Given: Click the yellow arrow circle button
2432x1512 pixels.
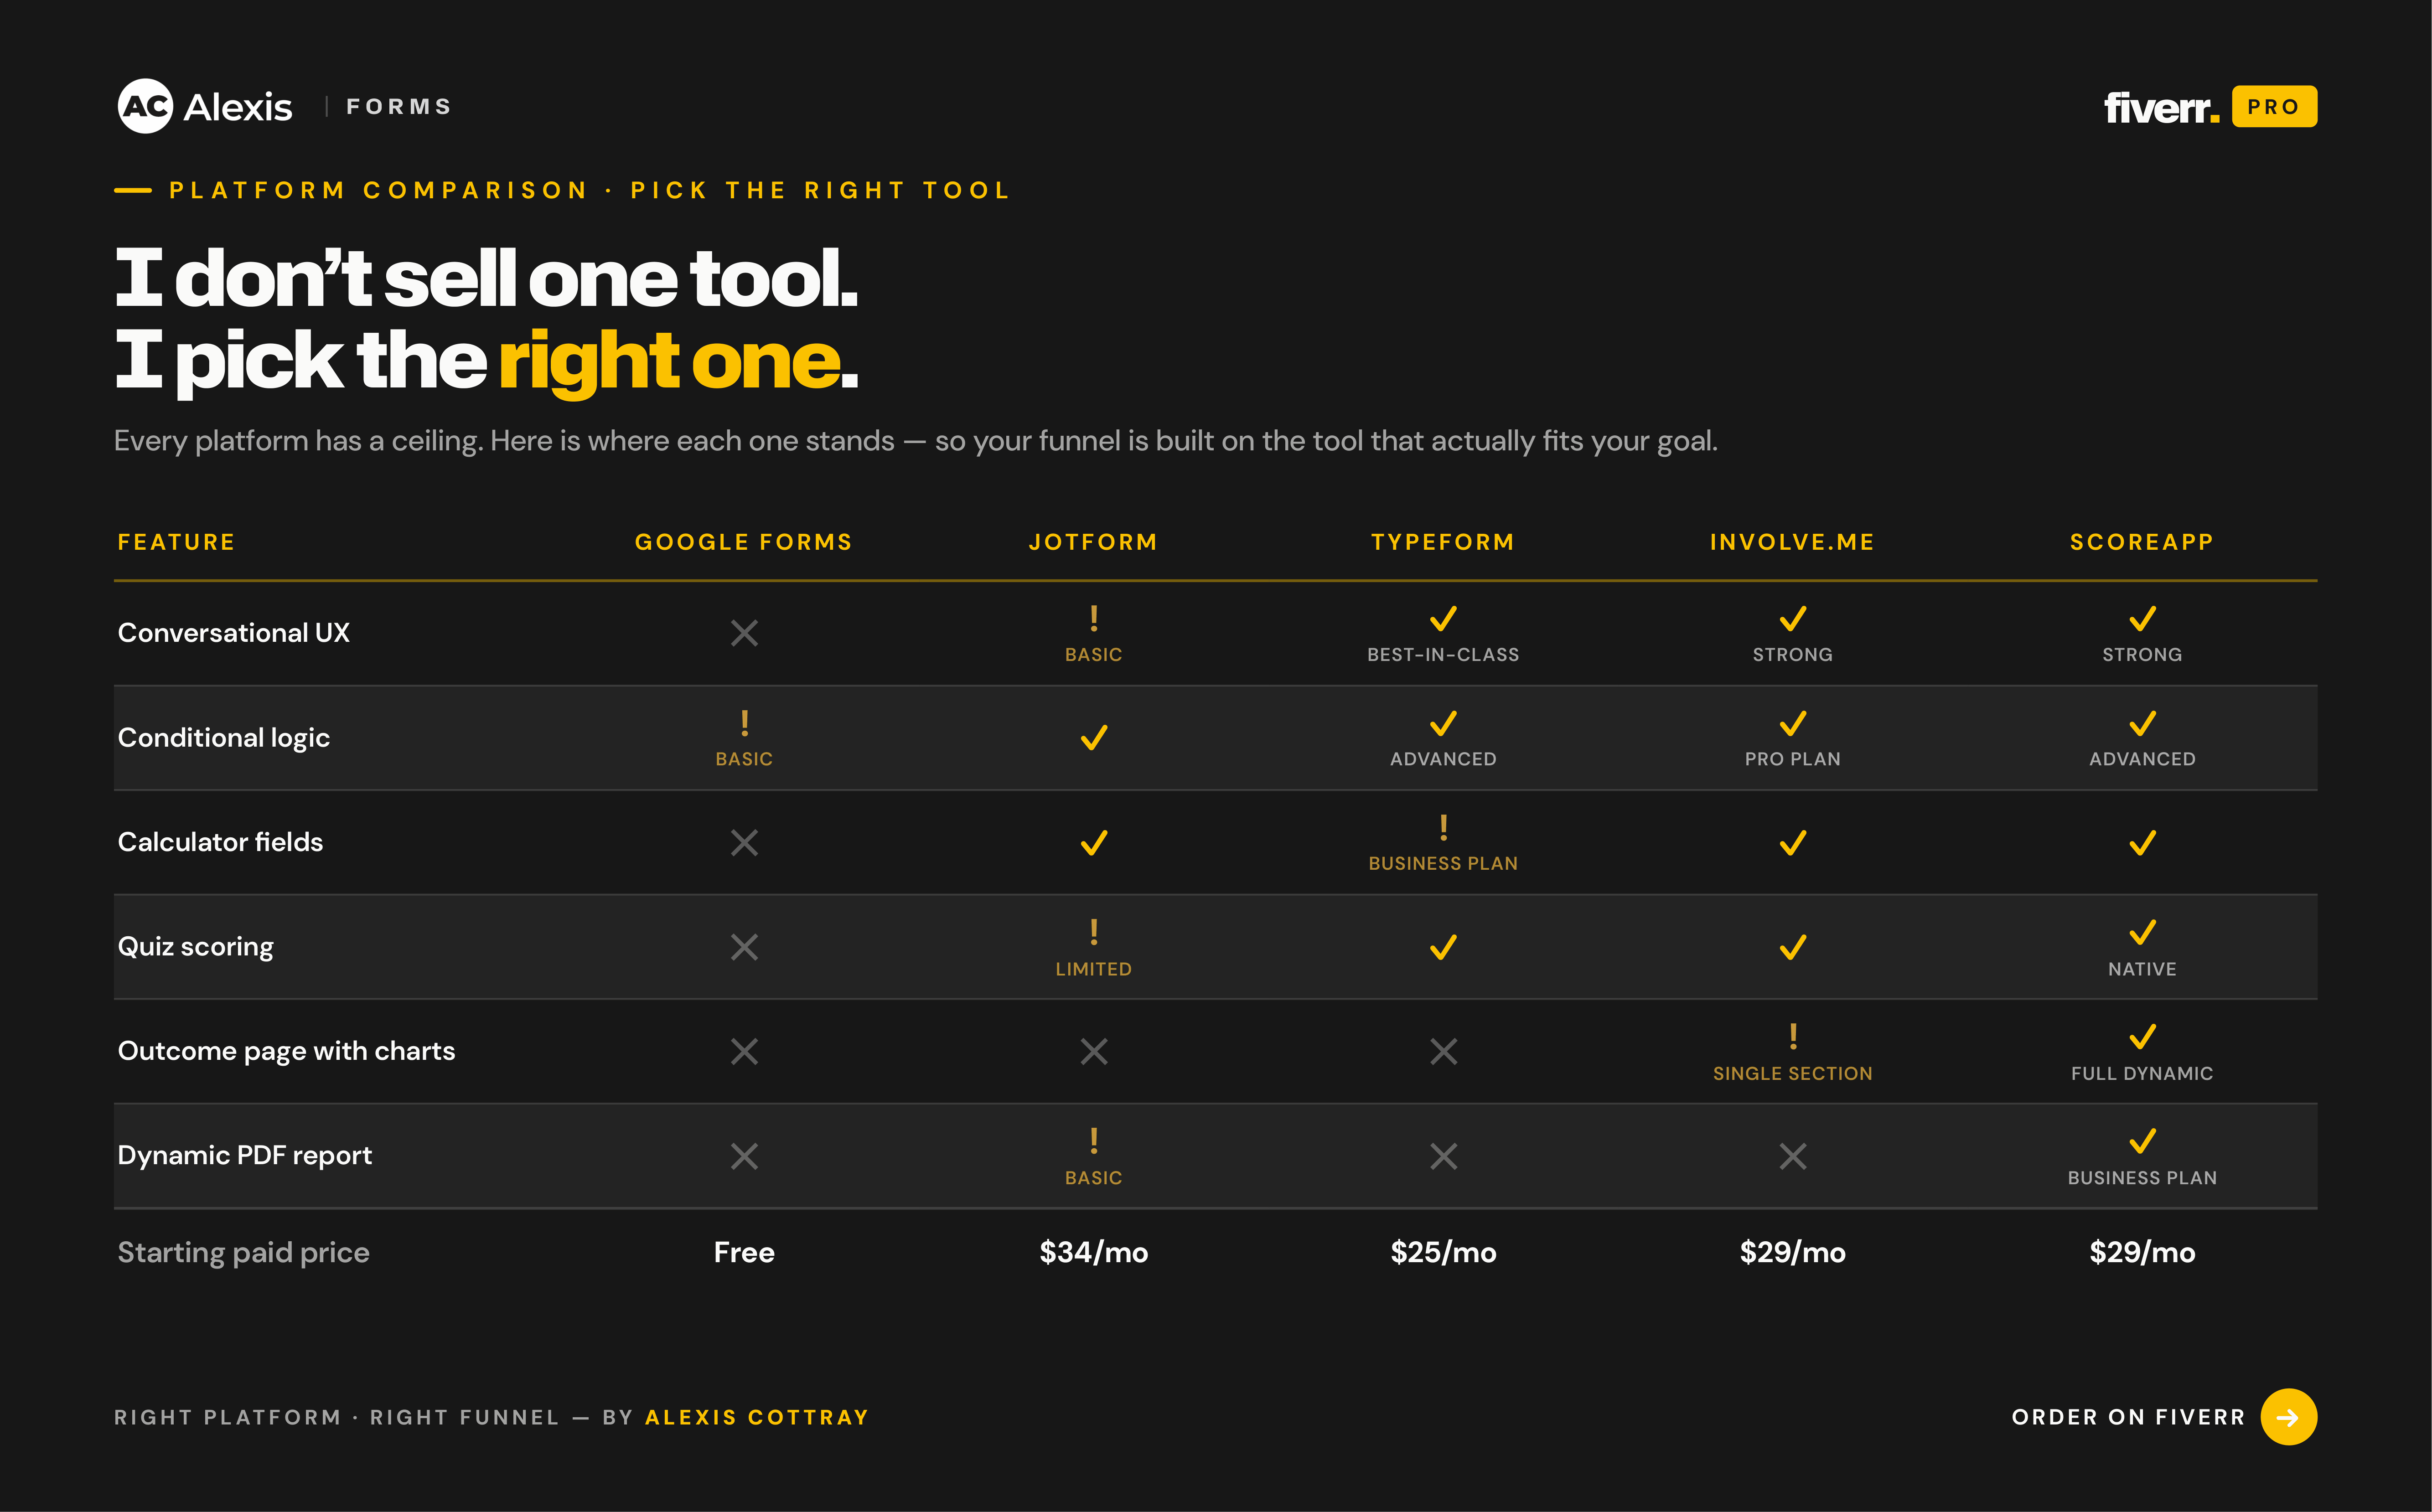Looking at the screenshot, I should pyautogui.click(x=2288, y=1417).
